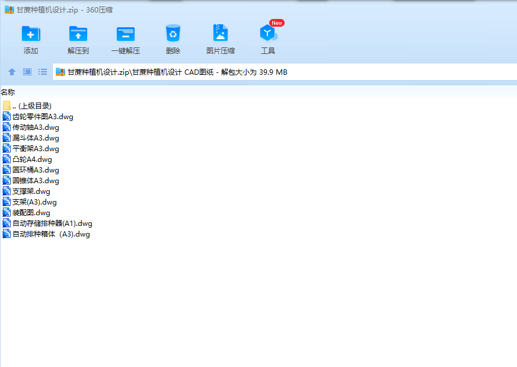The width and height of the screenshot is (517, 367).
Task: Open the 工具 (Tools) icon with New badge
Action: (268, 33)
